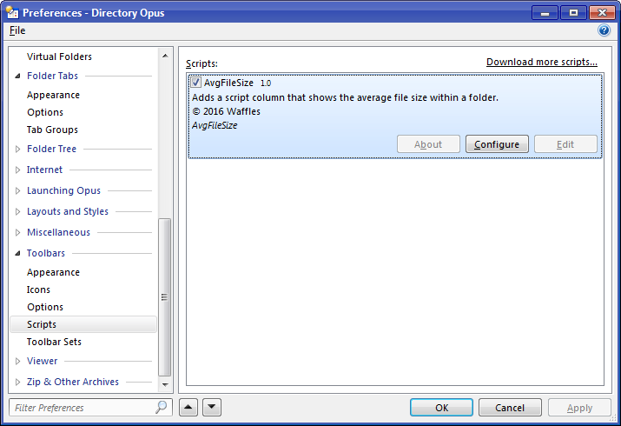Click the Internet category label
Screen dimensions: 621x426
click(44, 170)
